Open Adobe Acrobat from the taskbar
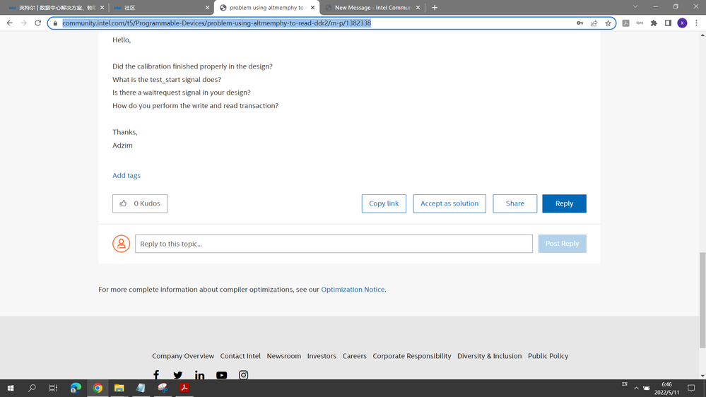The image size is (706, 397). [184, 388]
